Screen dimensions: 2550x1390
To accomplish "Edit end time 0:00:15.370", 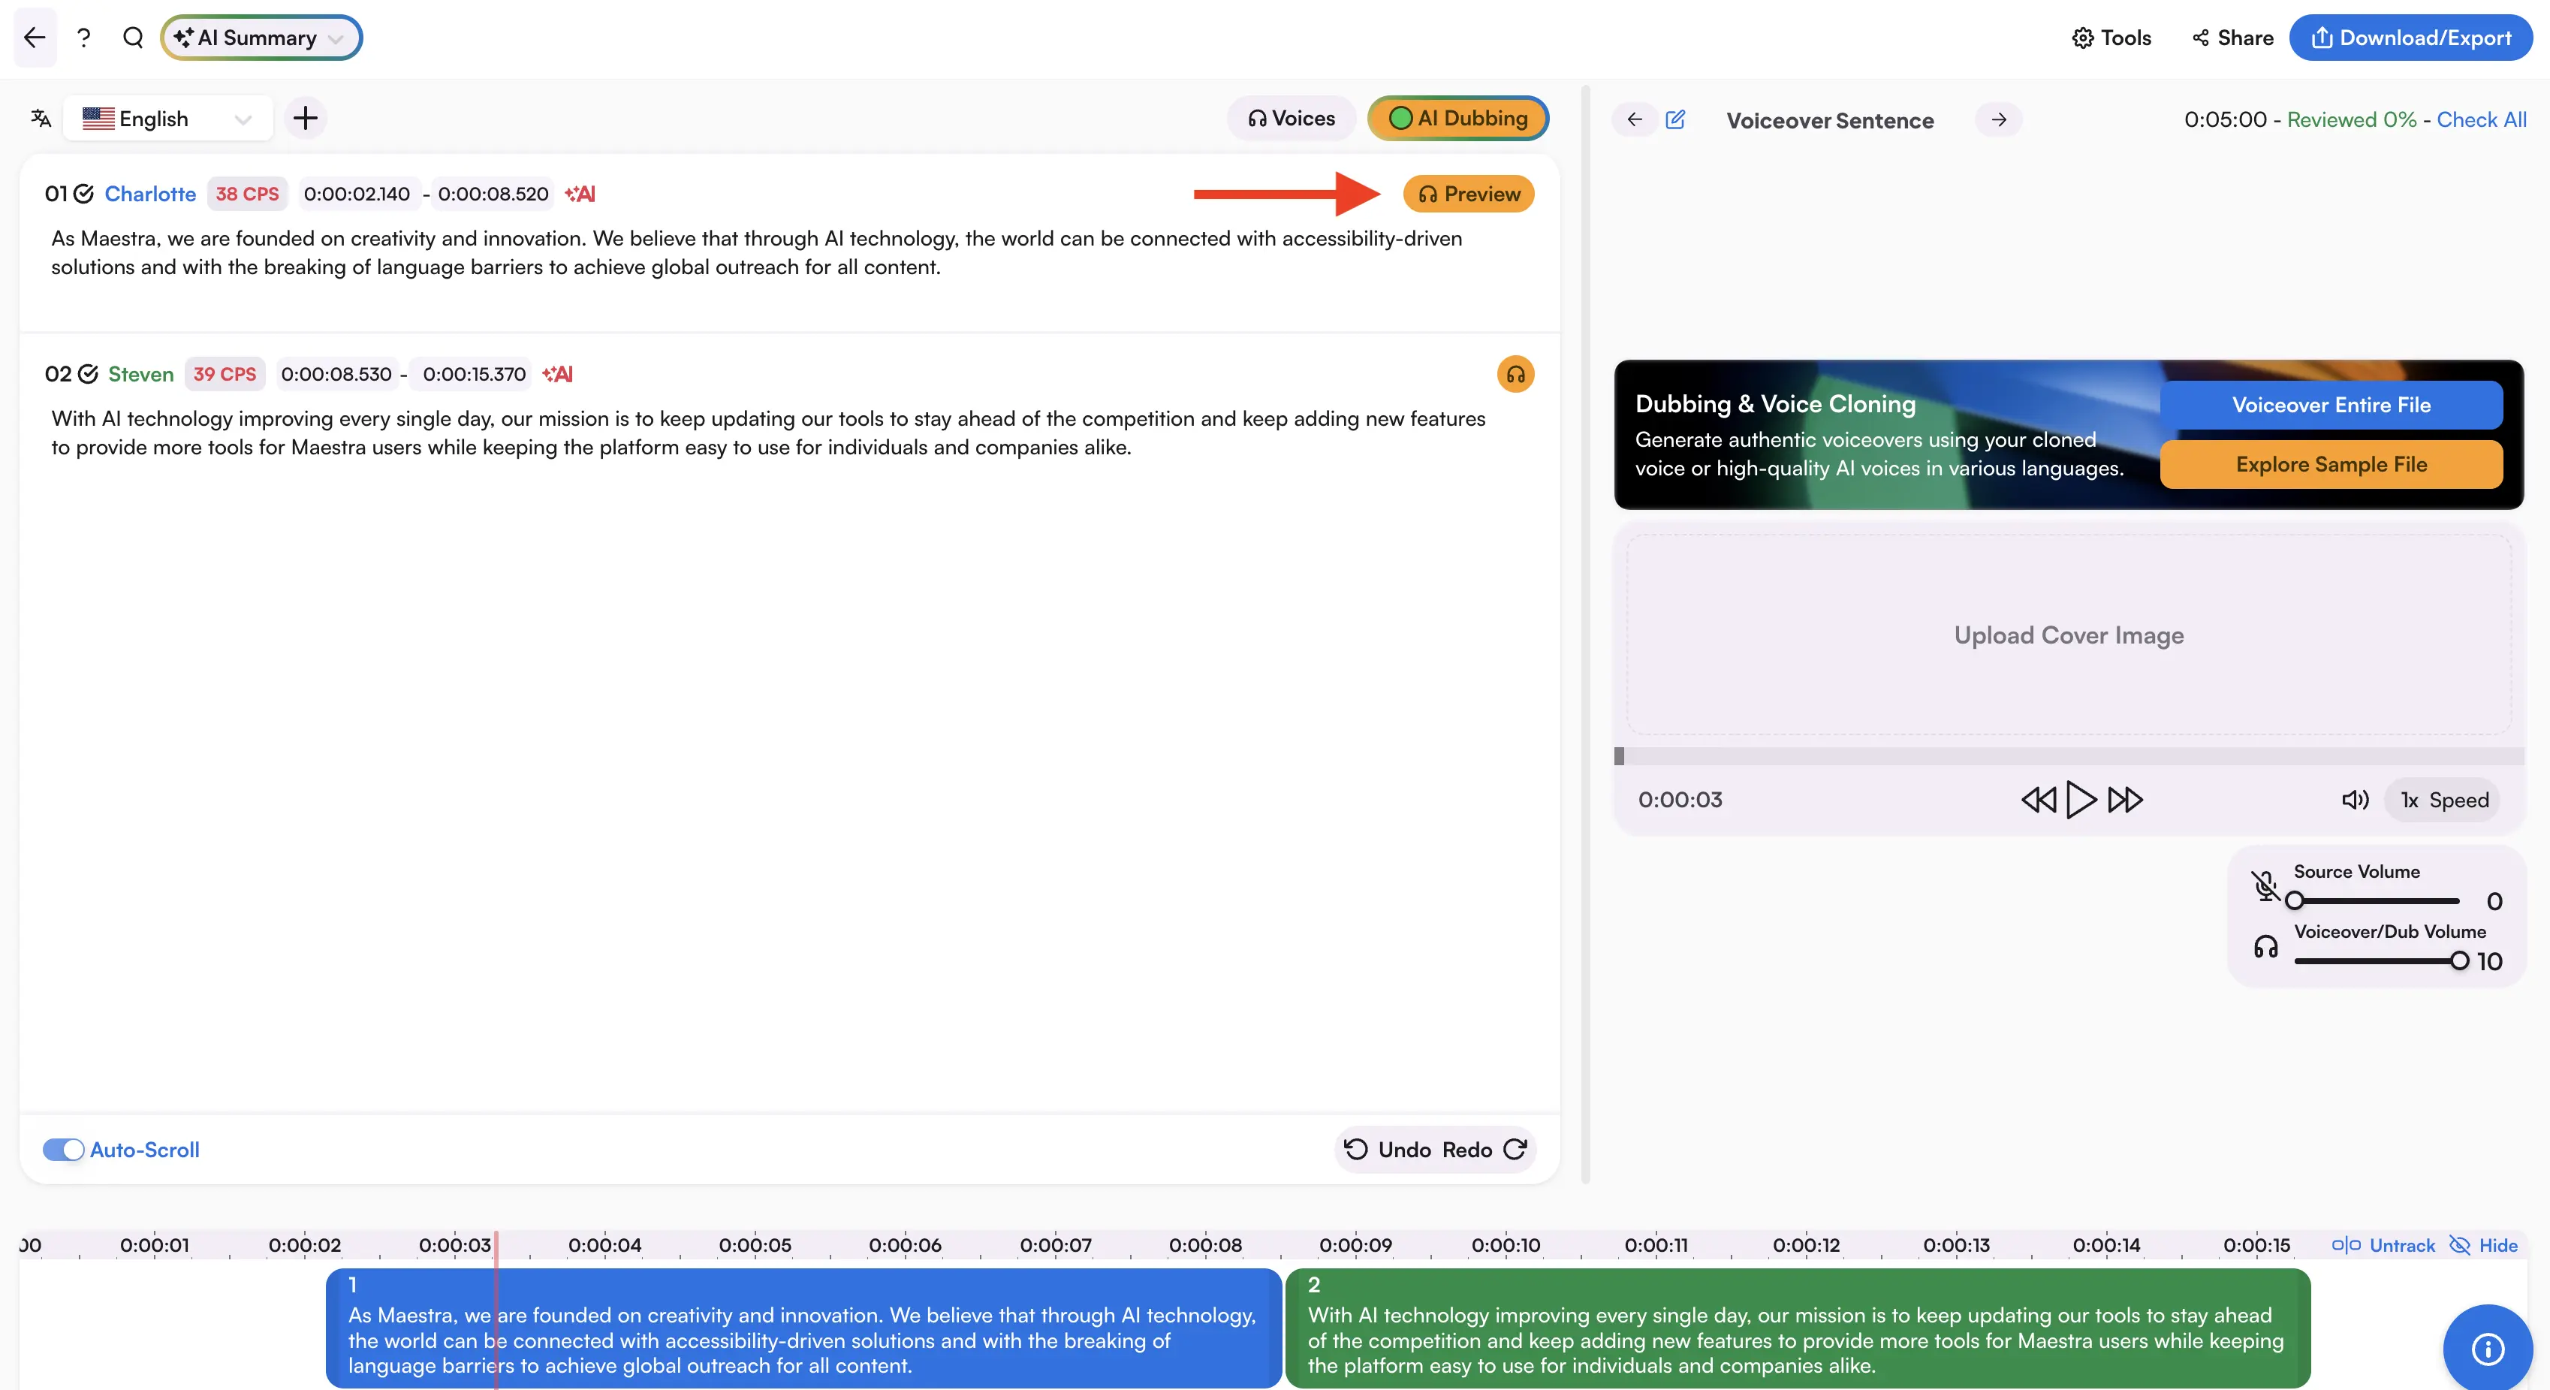I will (474, 374).
